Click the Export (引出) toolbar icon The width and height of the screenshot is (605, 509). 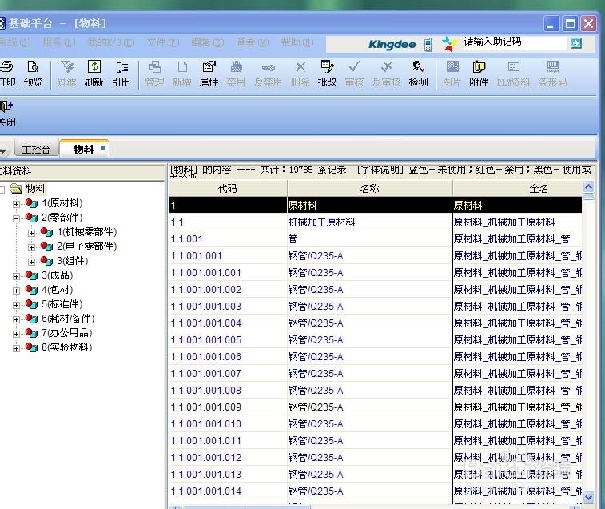click(121, 74)
